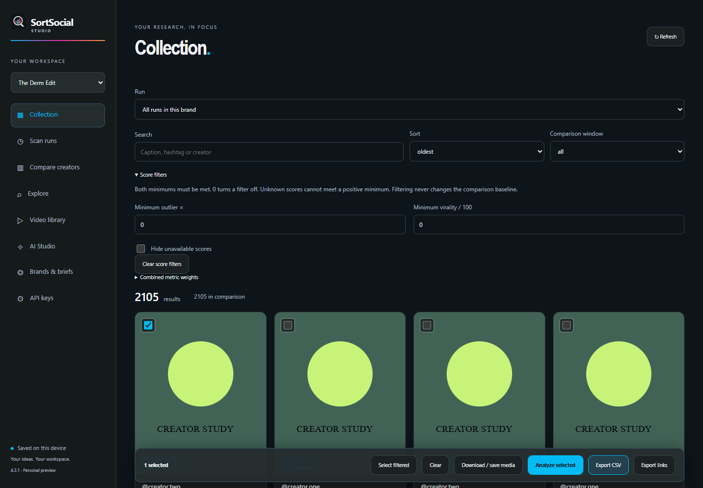Click the Collection grid icon in sidebar
The image size is (703, 488).
pyautogui.click(x=20, y=115)
